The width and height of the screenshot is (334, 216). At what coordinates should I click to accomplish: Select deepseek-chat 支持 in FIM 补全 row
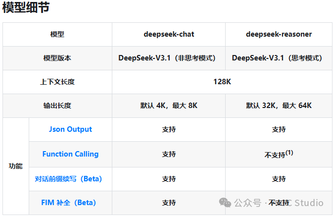(x=169, y=203)
